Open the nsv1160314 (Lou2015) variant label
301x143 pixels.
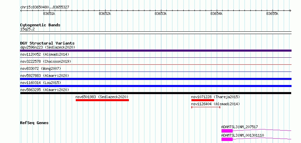[x=41, y=83]
